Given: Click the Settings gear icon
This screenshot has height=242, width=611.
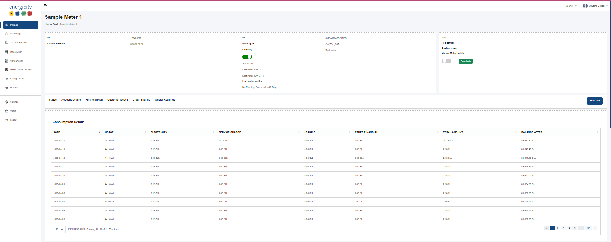Looking at the screenshot, I should pyautogui.click(x=6, y=102).
